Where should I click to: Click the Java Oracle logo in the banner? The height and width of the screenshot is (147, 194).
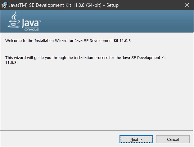click(x=24, y=21)
